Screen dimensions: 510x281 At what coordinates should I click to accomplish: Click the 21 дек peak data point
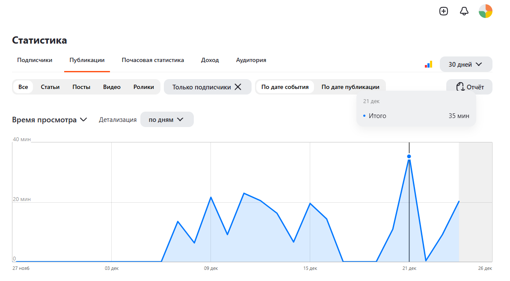click(409, 157)
